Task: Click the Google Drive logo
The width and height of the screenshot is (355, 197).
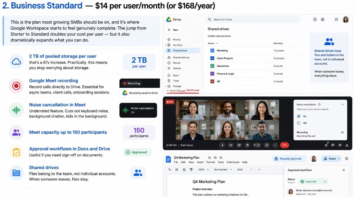Action: [x=168, y=19]
